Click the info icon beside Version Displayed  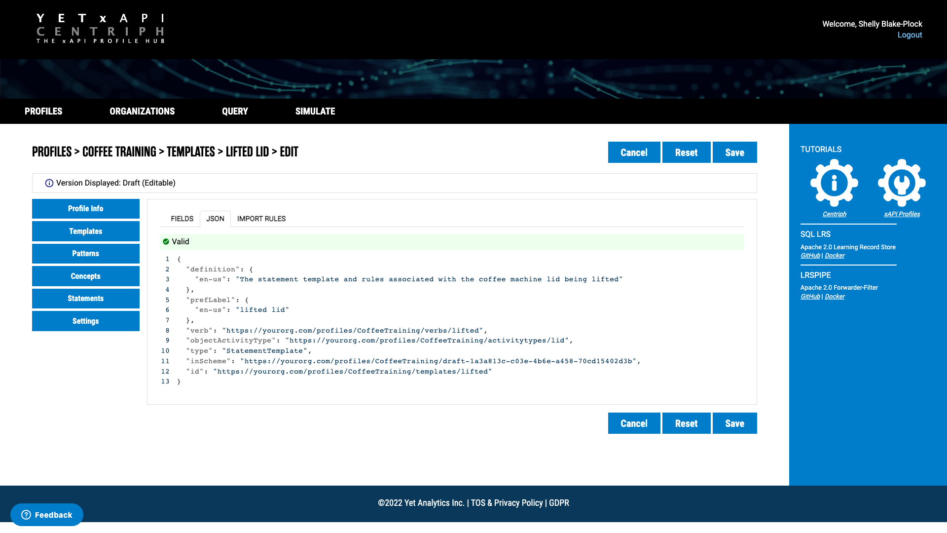point(49,183)
